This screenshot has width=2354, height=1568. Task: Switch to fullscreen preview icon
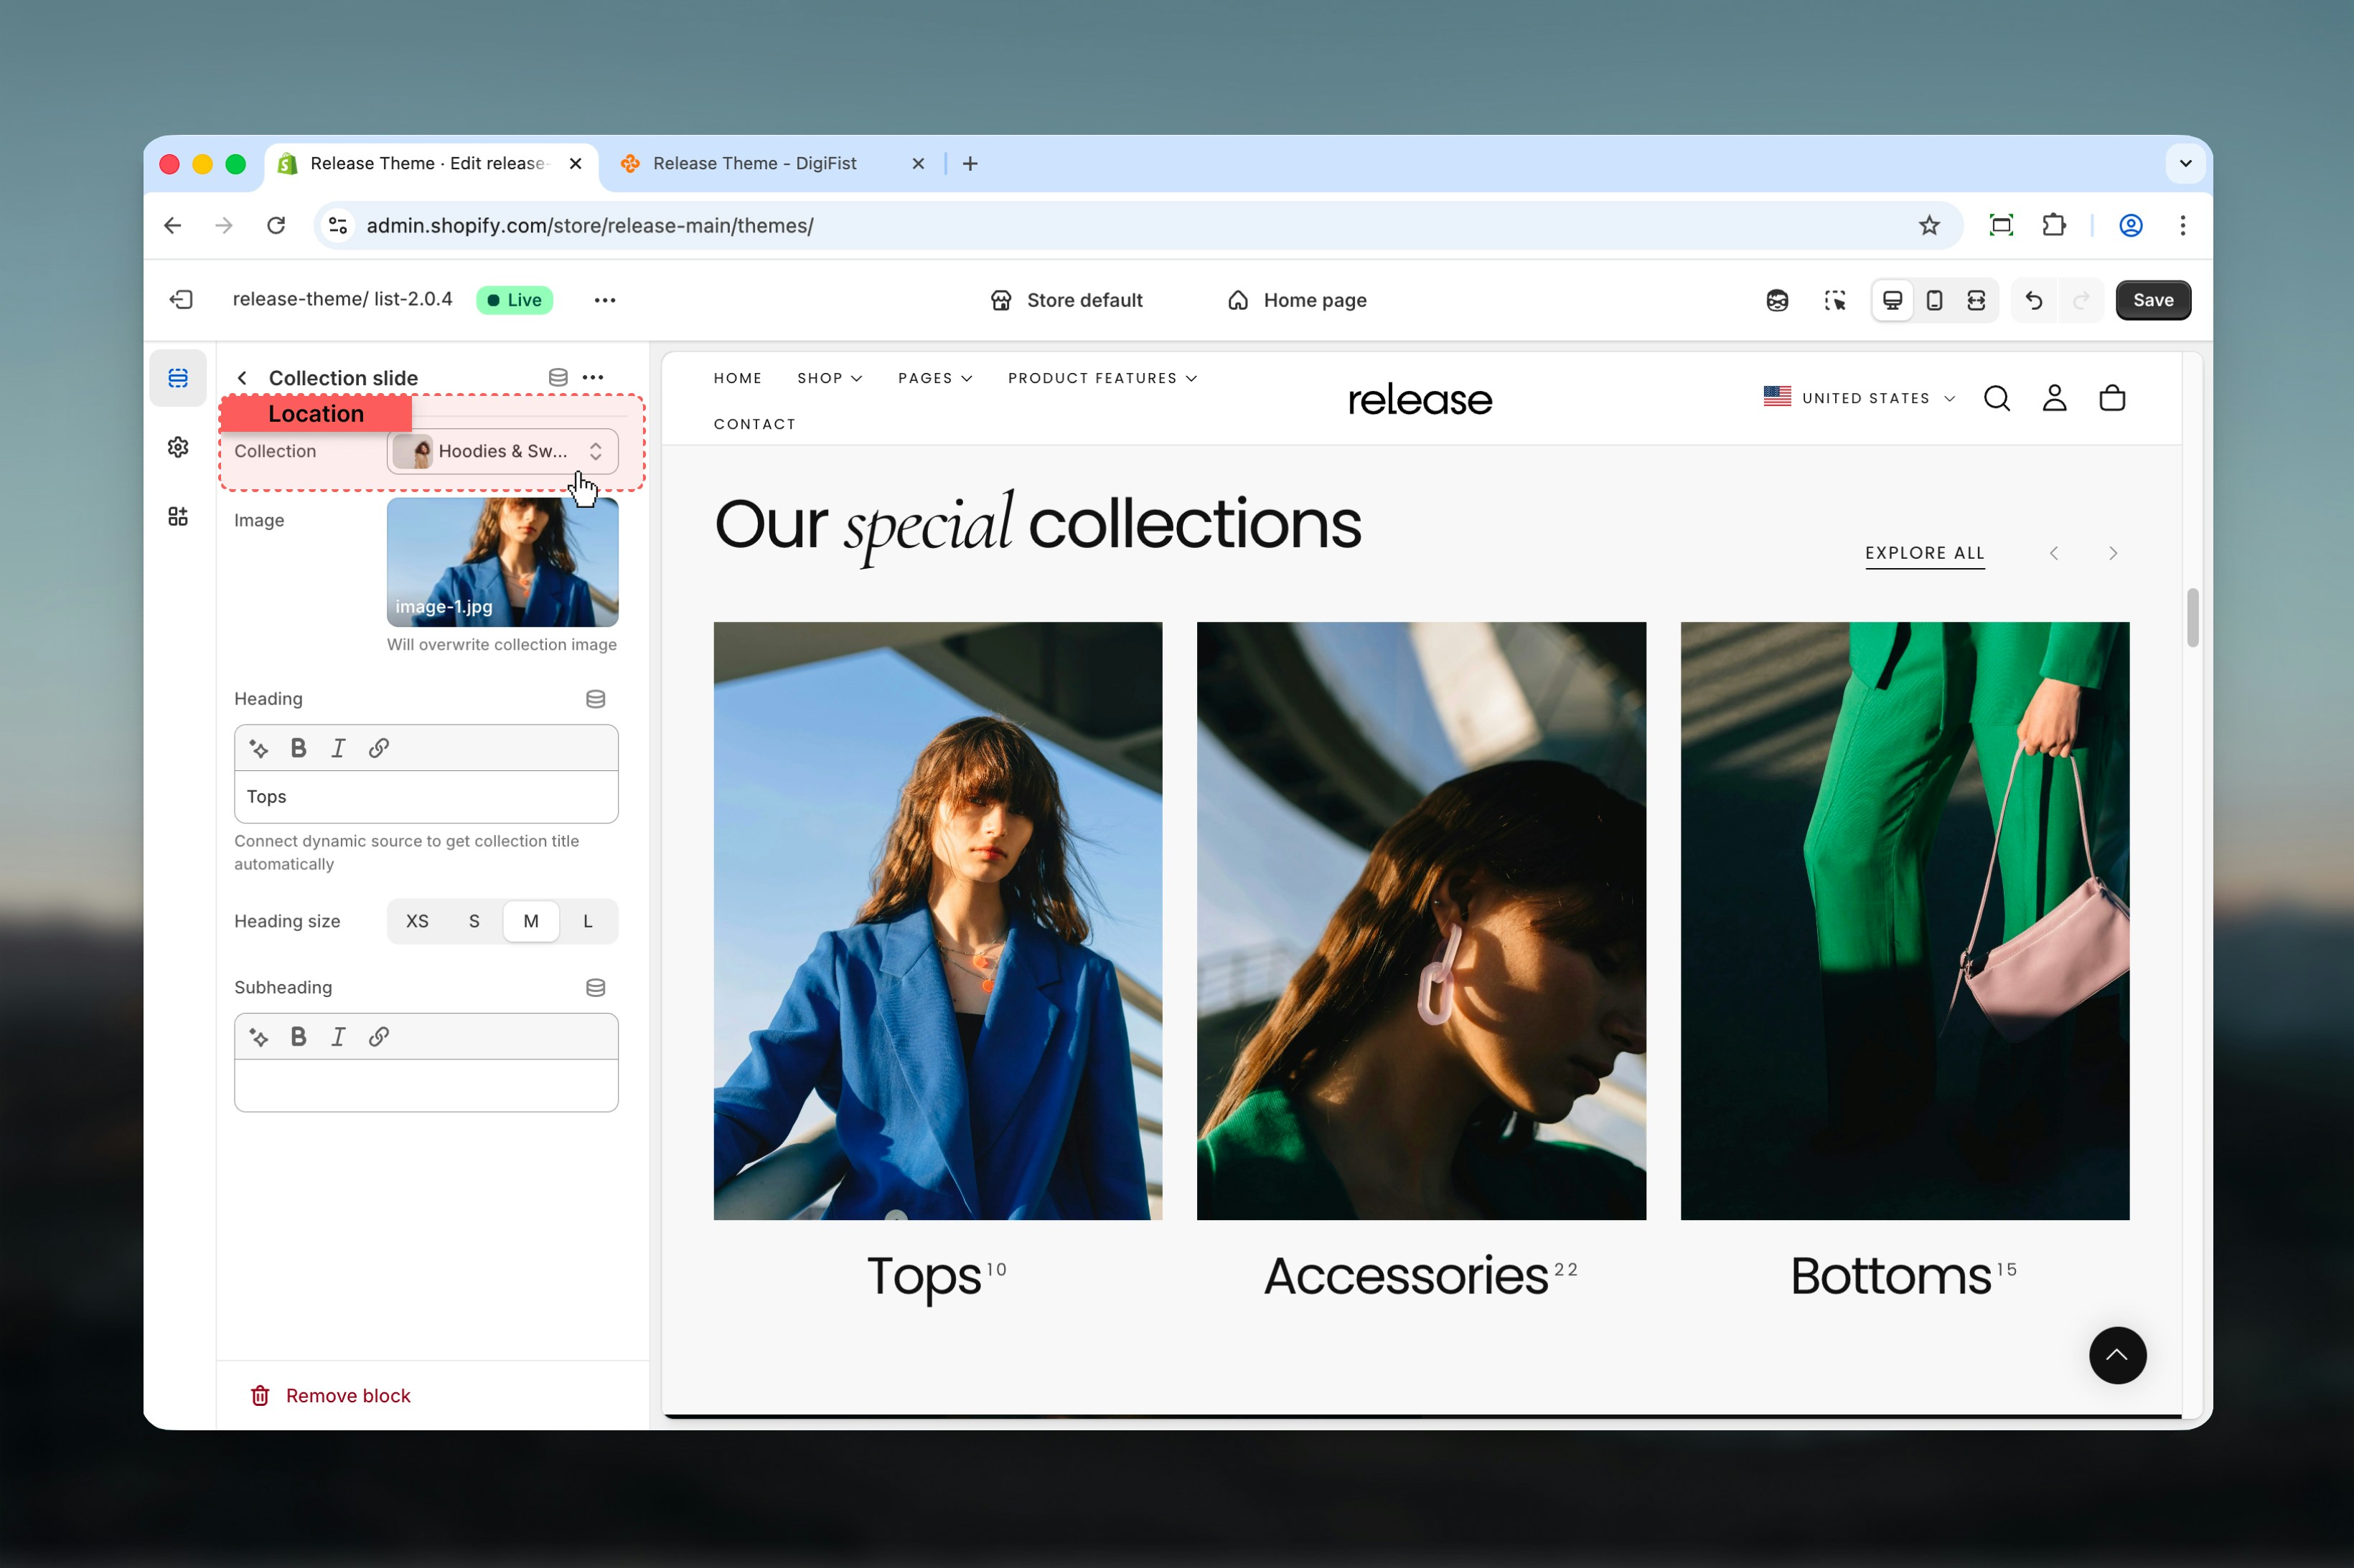(1976, 300)
